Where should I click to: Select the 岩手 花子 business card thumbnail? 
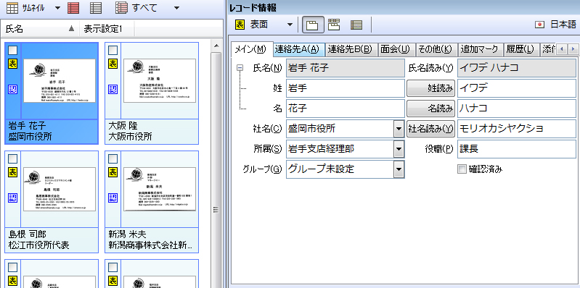click(60, 80)
